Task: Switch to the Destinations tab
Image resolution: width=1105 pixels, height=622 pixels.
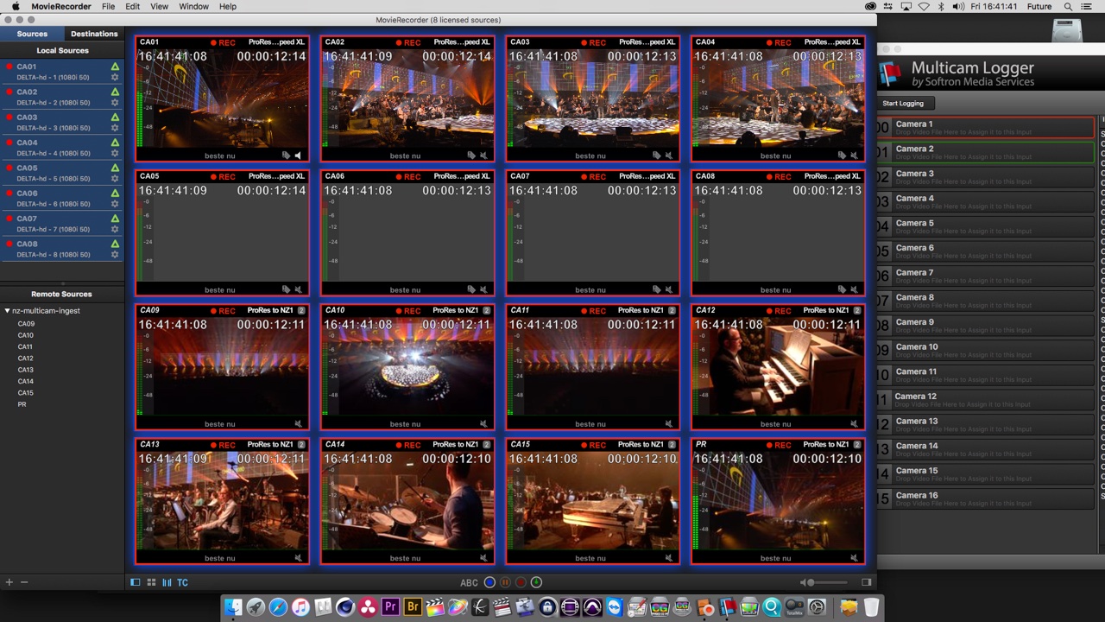Action: coord(94,34)
